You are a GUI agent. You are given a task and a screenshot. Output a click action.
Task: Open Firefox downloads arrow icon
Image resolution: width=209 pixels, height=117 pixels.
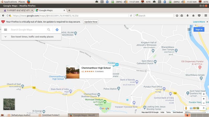[x=188, y=16]
